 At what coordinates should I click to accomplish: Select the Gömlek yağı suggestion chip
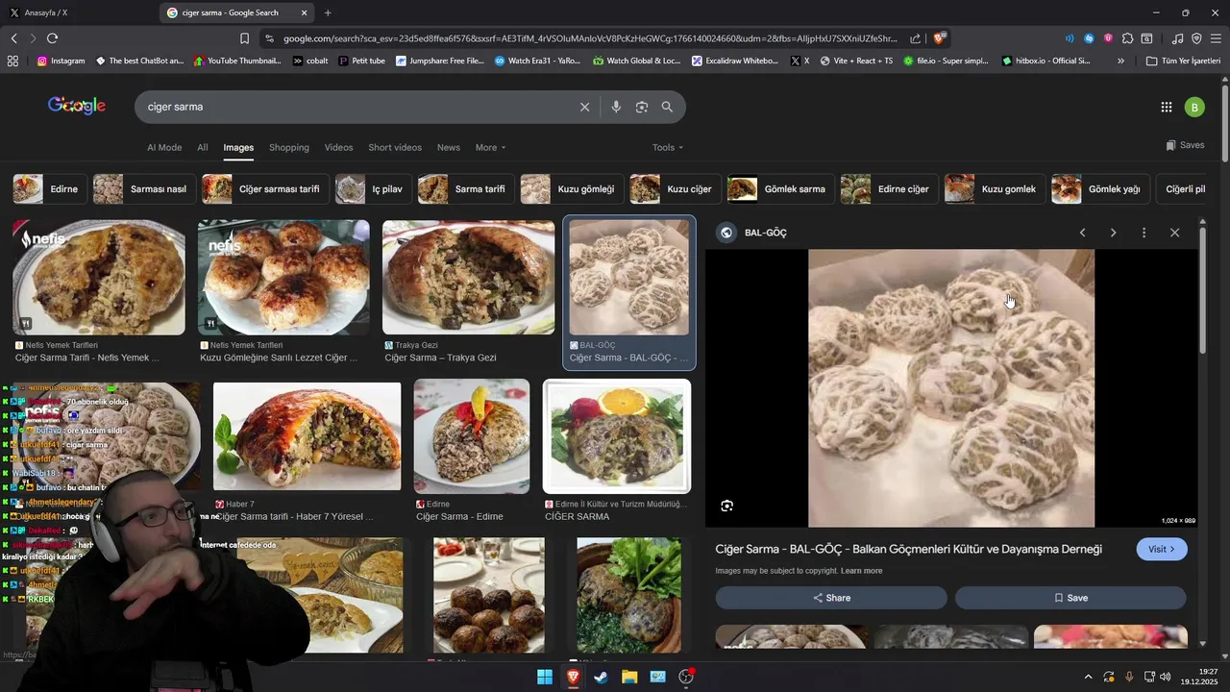pos(1100,189)
